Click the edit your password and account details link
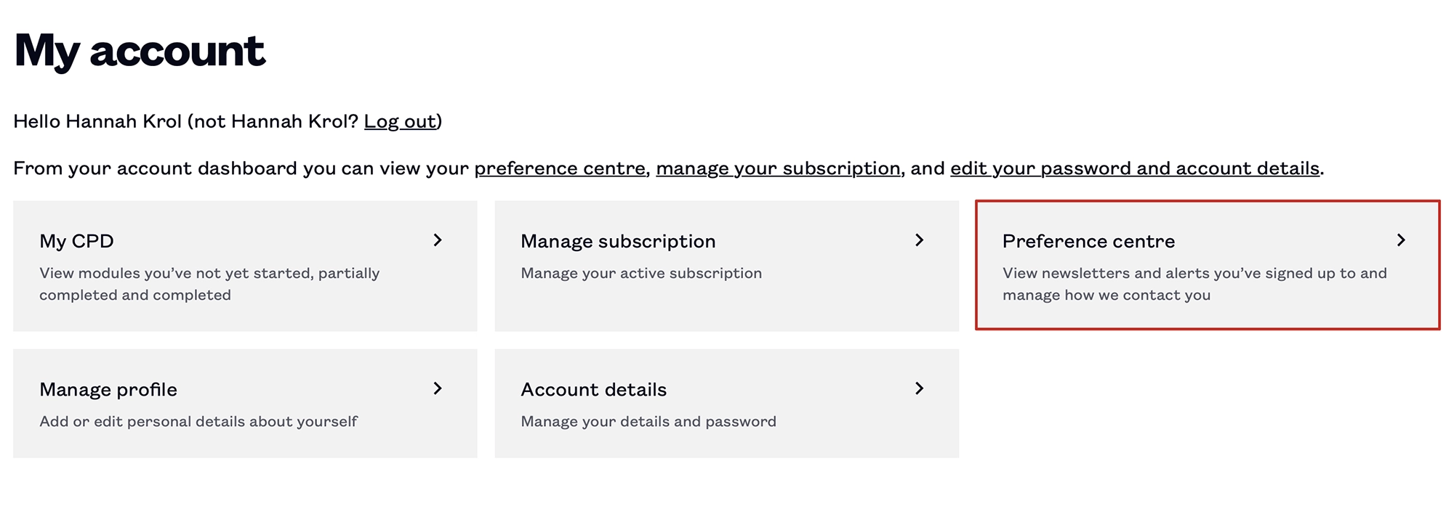 [x=1135, y=168]
